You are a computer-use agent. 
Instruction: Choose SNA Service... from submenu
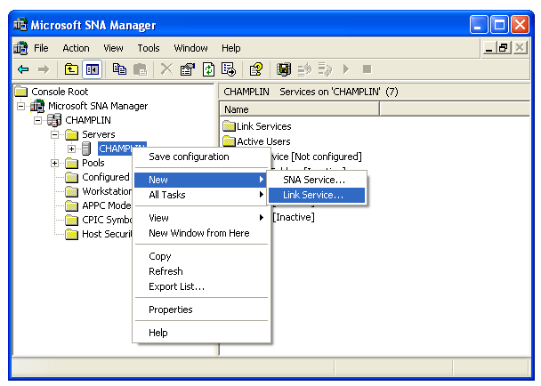click(x=317, y=180)
